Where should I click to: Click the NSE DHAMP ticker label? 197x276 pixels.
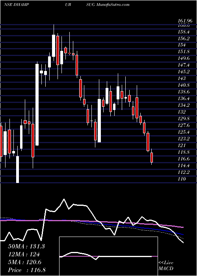coord(17,4)
